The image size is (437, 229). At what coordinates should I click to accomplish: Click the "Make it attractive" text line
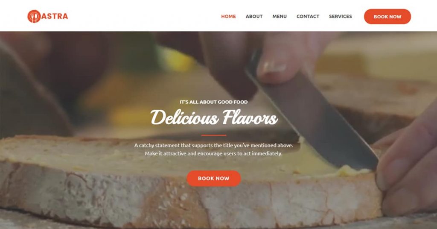click(213, 153)
